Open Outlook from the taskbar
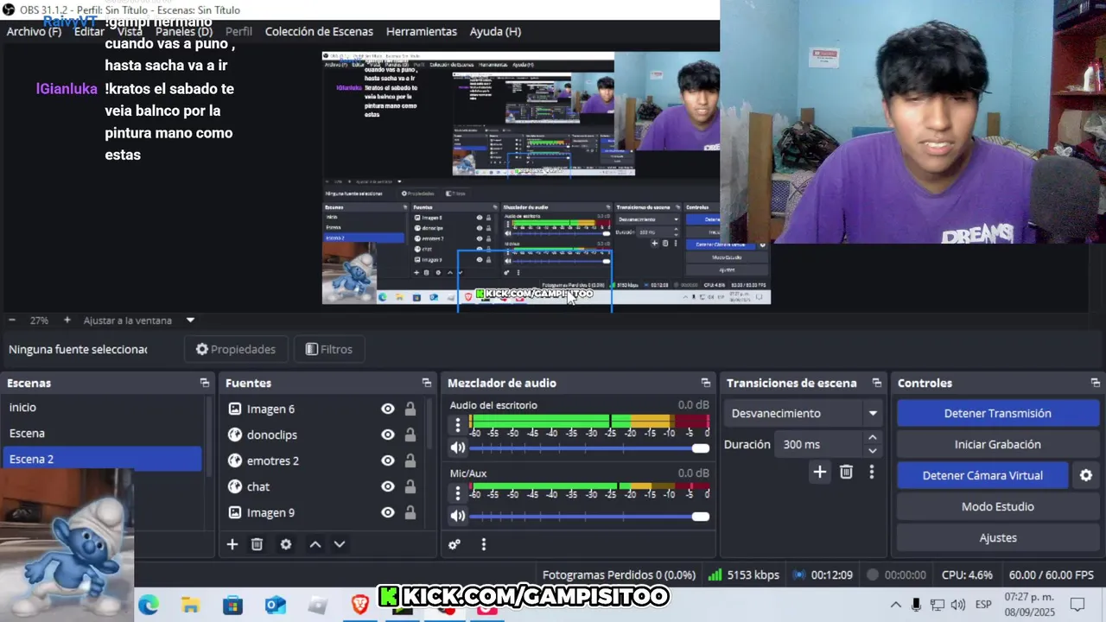1106x622 pixels. pos(275,605)
